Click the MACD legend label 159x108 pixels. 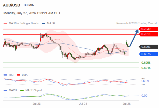tap(13, 90)
